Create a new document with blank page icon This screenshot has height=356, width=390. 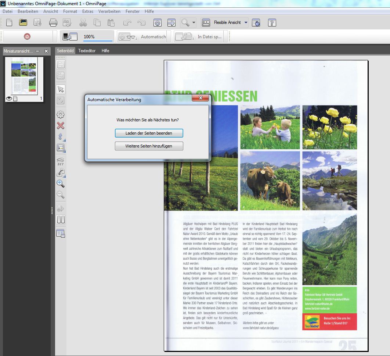tap(9, 22)
